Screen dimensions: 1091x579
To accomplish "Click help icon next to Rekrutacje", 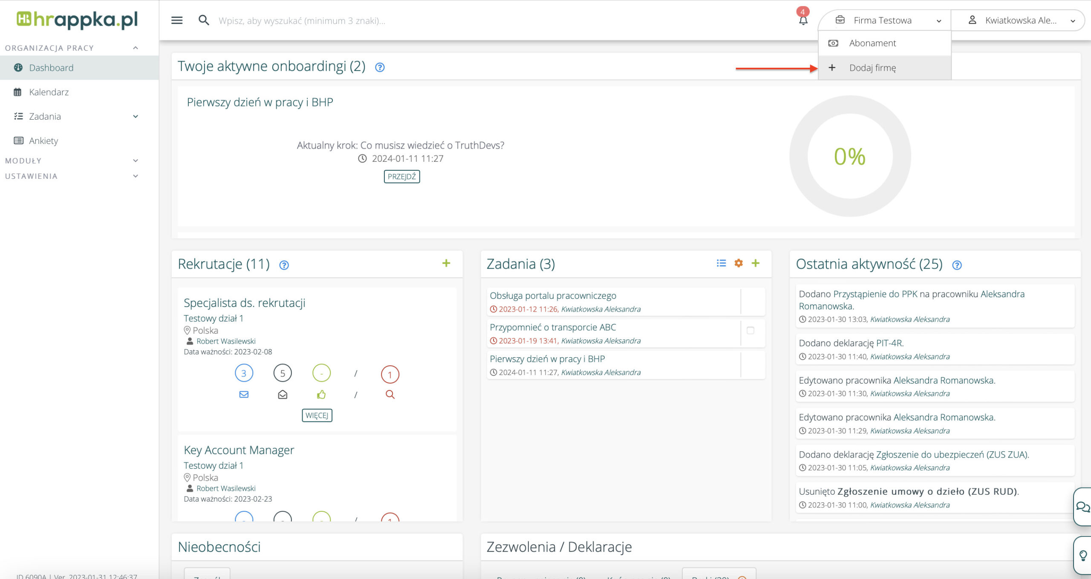I will point(284,265).
